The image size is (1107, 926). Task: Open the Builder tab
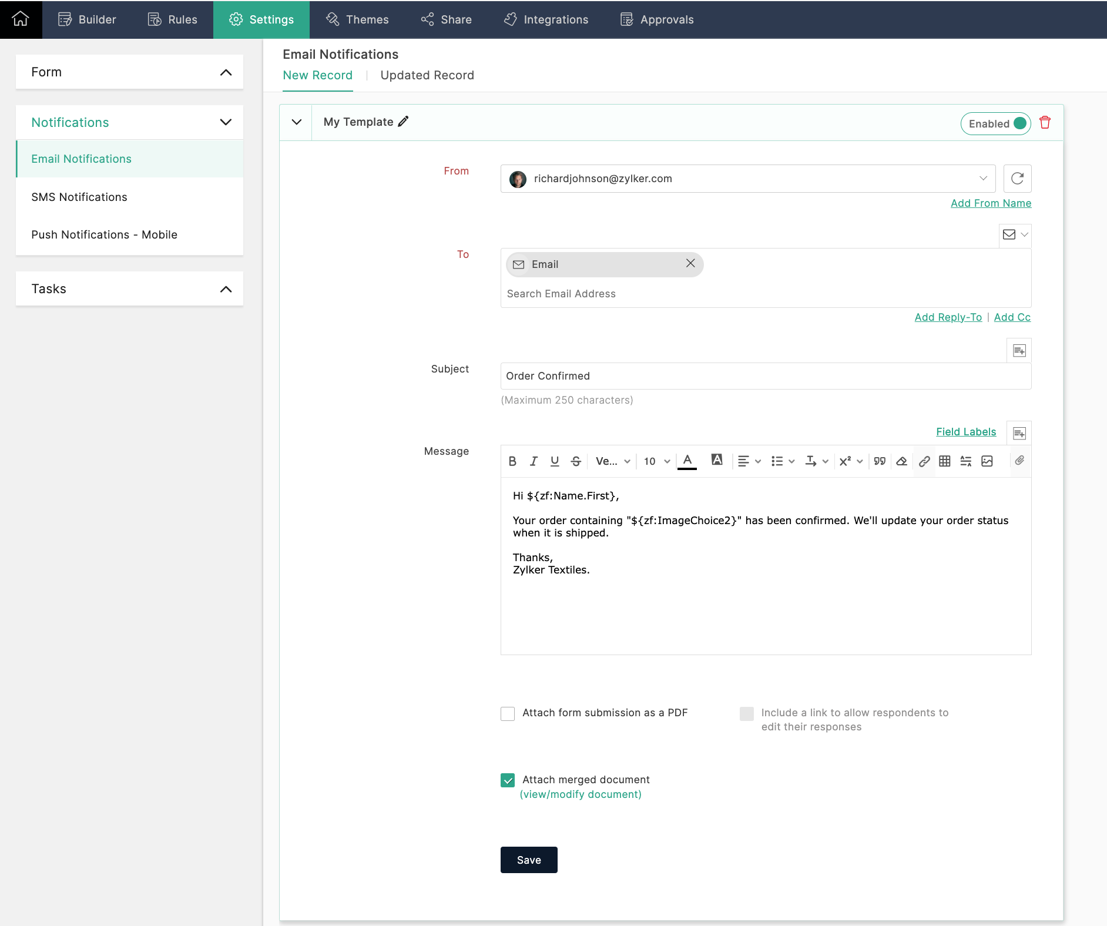(x=87, y=19)
